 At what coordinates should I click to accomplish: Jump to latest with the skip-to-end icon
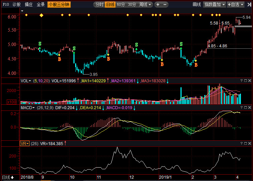249,5
